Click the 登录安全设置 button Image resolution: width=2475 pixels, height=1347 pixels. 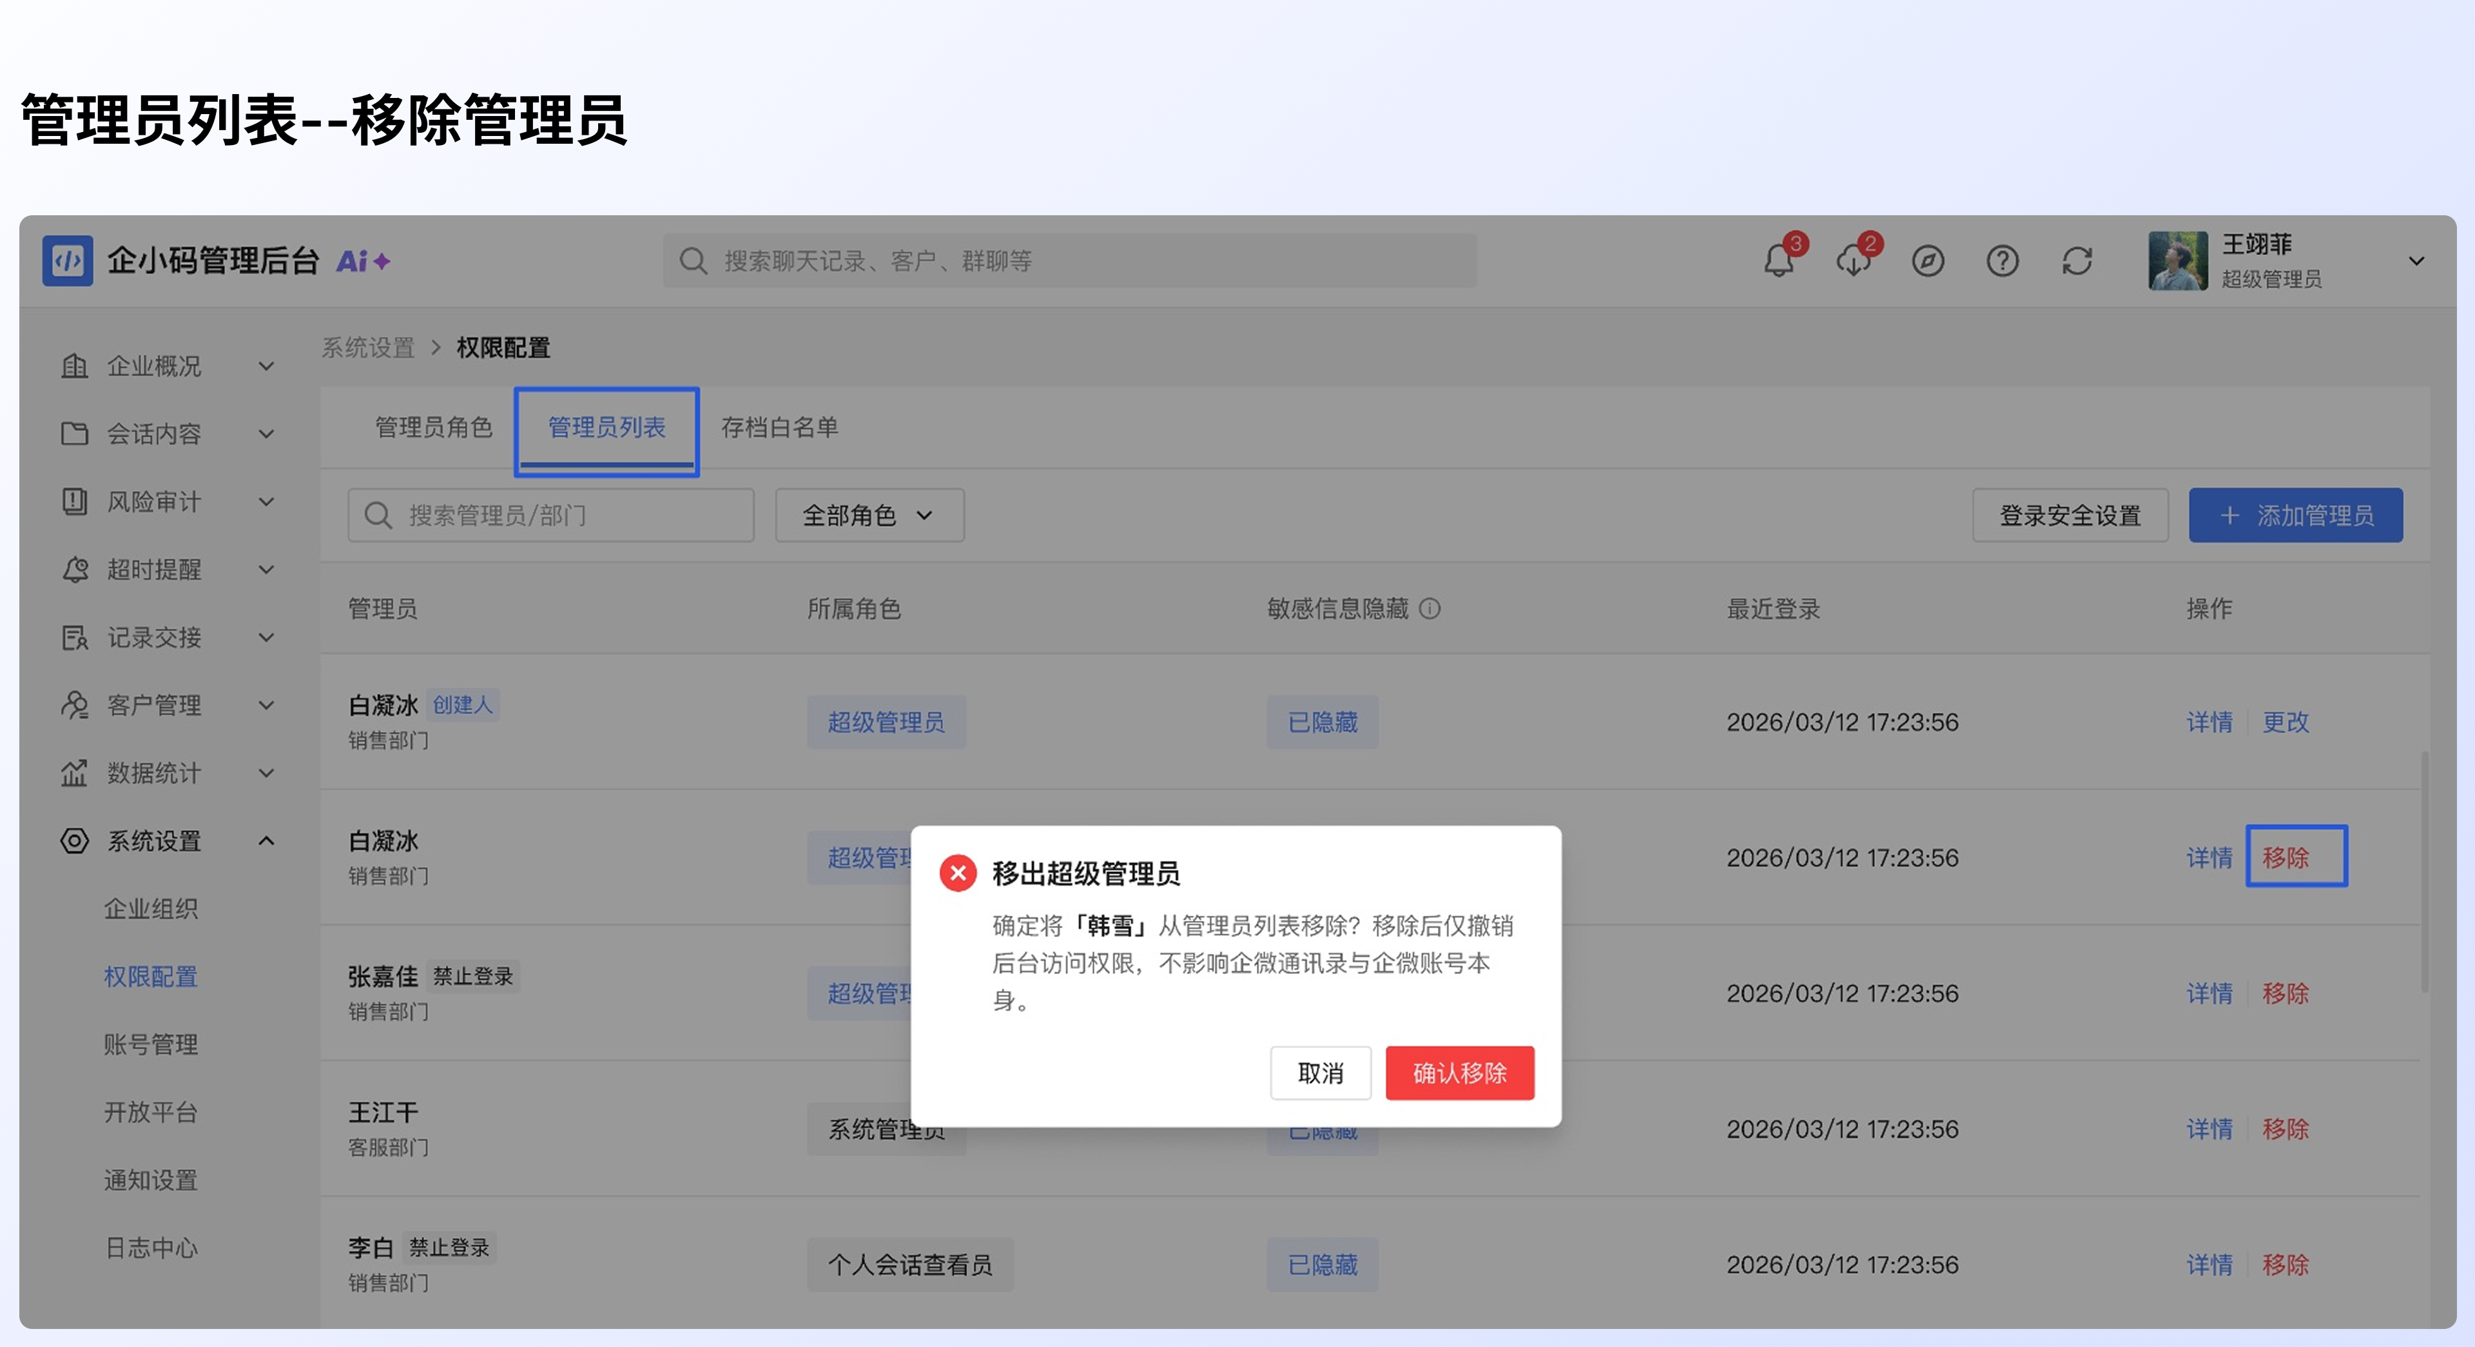click(2070, 515)
